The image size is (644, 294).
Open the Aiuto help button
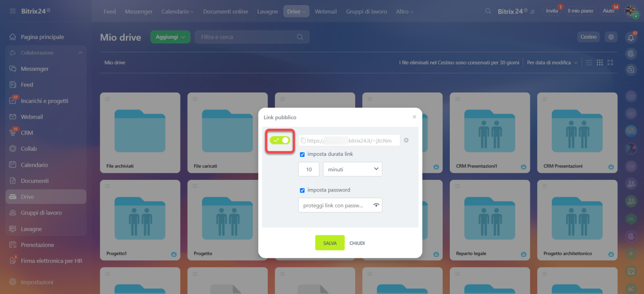(x=608, y=11)
